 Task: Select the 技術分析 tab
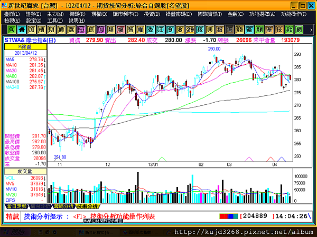(x=87, y=206)
